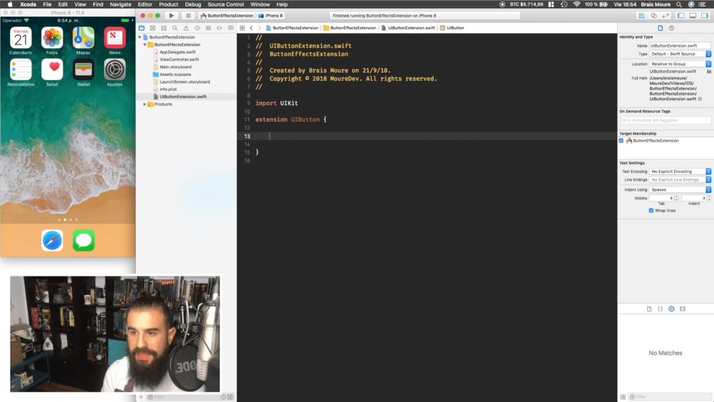This screenshot has width=714, height=402.
Task: Open the Safari app in simulator dock
Action: pyautogui.click(x=52, y=240)
